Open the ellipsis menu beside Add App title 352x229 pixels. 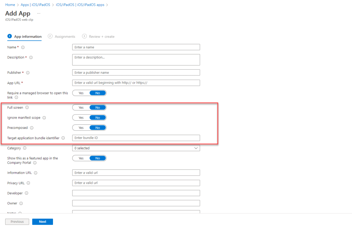pos(39,13)
